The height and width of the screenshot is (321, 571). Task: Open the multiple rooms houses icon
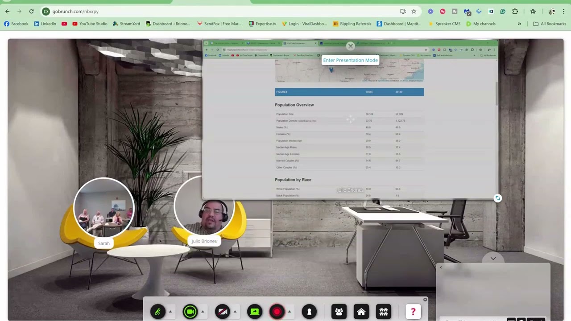coord(384,312)
